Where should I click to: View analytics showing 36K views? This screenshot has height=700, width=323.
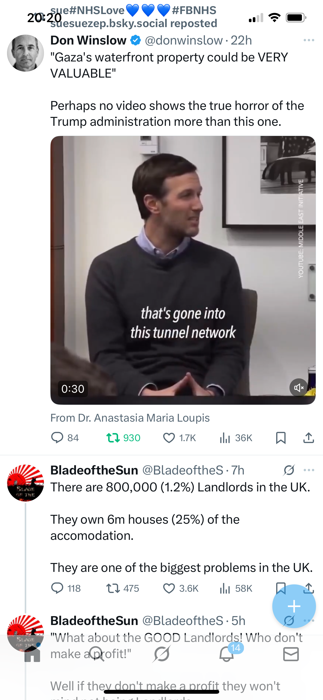coord(236,438)
